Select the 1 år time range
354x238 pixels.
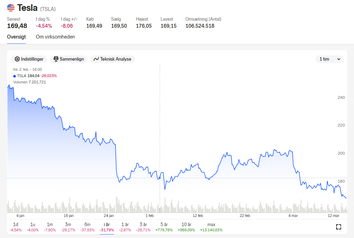click(125, 227)
